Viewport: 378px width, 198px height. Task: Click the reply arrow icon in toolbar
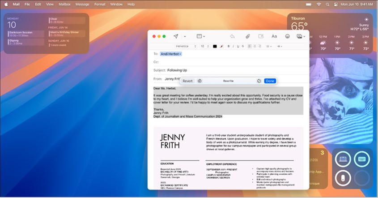(233, 36)
